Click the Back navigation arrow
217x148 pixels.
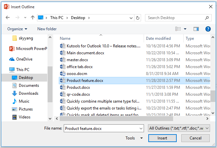8,18
